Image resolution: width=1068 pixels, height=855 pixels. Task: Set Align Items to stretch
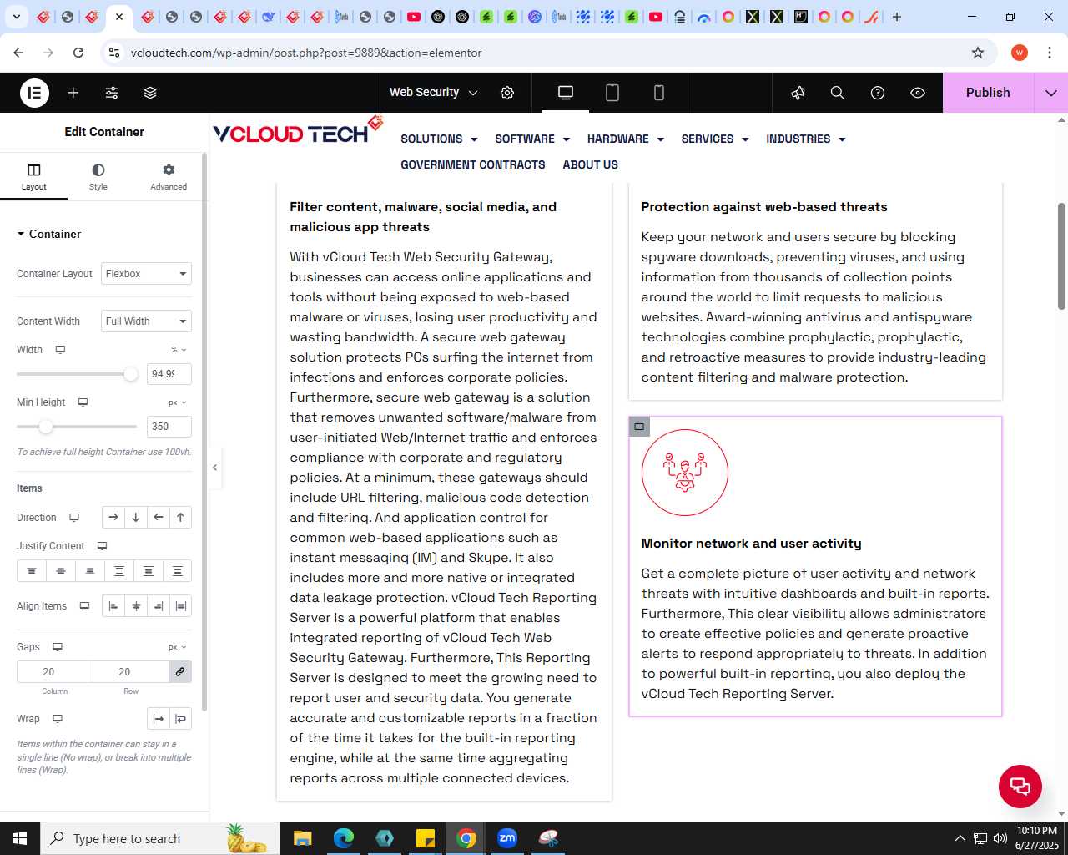coord(180,606)
